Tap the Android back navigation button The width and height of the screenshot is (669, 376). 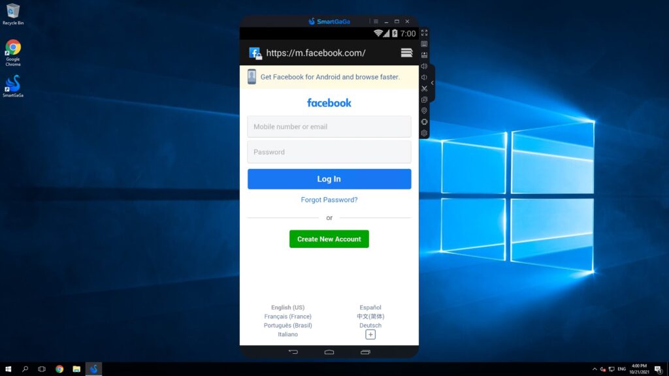[x=293, y=352]
